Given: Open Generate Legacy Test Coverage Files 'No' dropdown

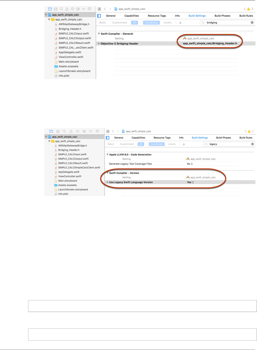Looking at the screenshot, I should click(x=190, y=164).
